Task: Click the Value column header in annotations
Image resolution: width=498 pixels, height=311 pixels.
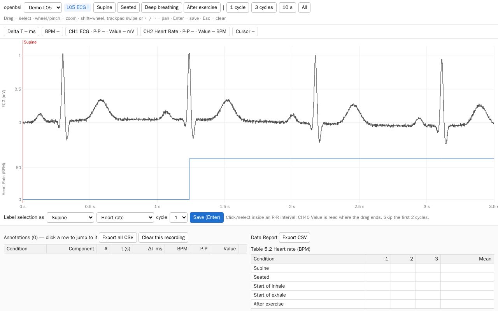Action: click(x=224, y=249)
